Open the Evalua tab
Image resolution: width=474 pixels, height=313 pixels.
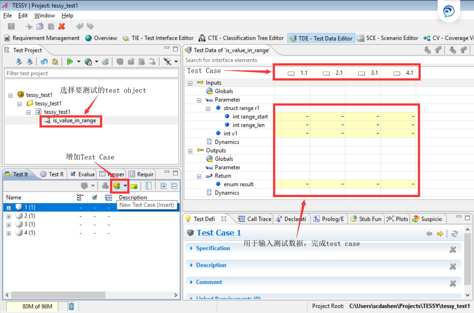pos(82,174)
